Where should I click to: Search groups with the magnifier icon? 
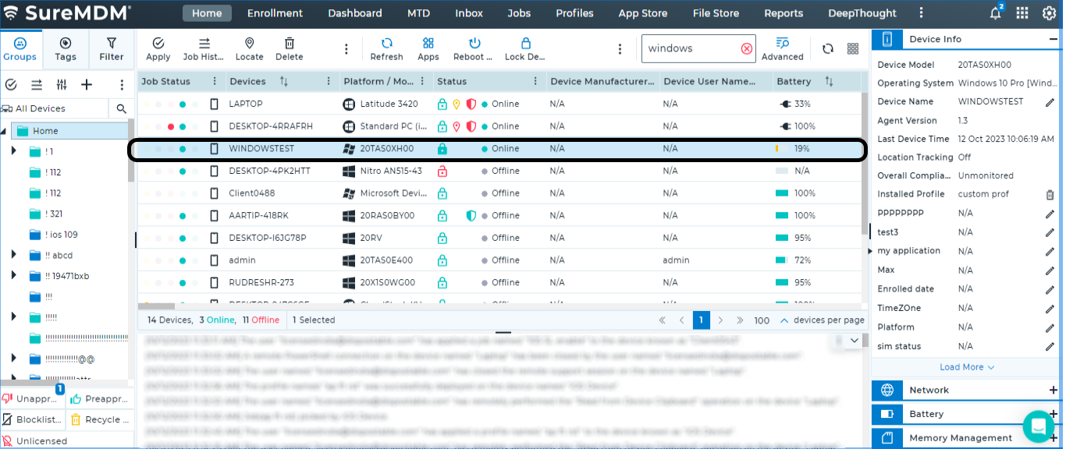click(122, 108)
